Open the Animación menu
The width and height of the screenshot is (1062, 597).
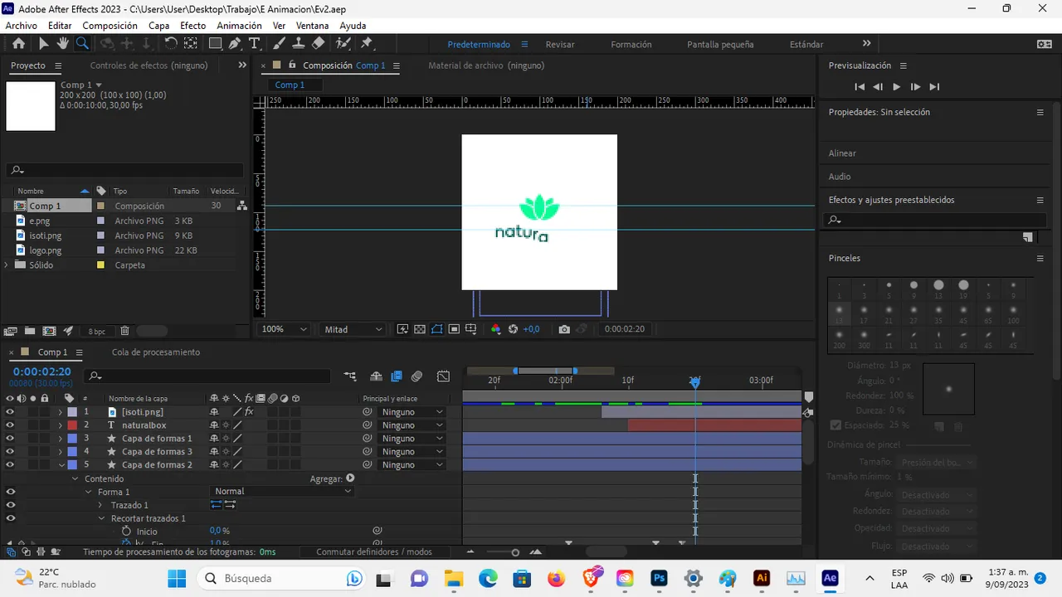pos(239,26)
